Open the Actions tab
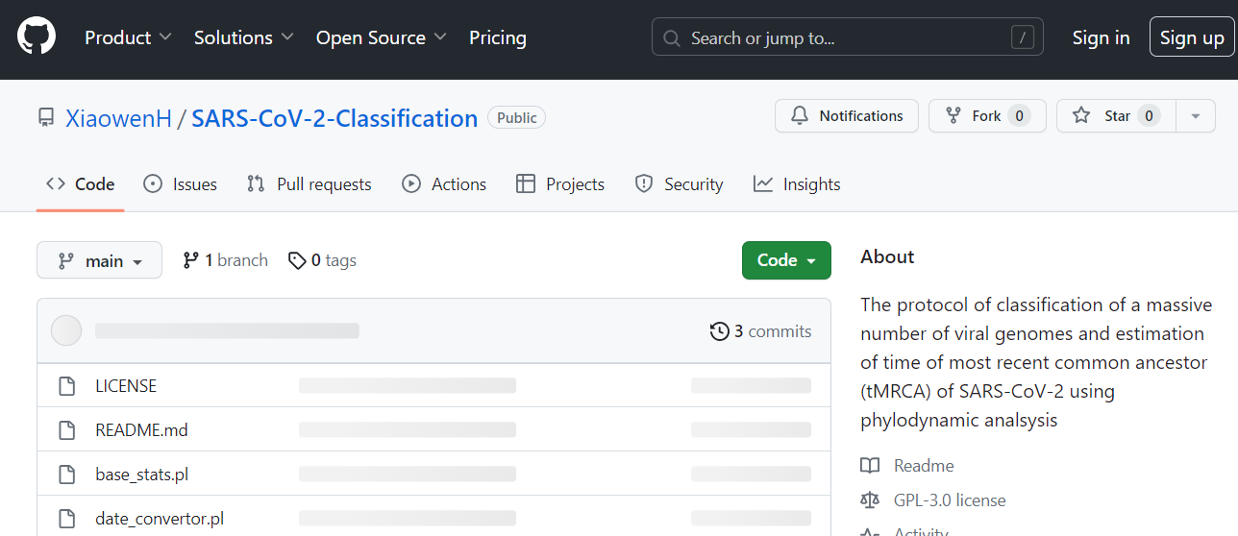The width and height of the screenshot is (1238, 536). (x=444, y=183)
